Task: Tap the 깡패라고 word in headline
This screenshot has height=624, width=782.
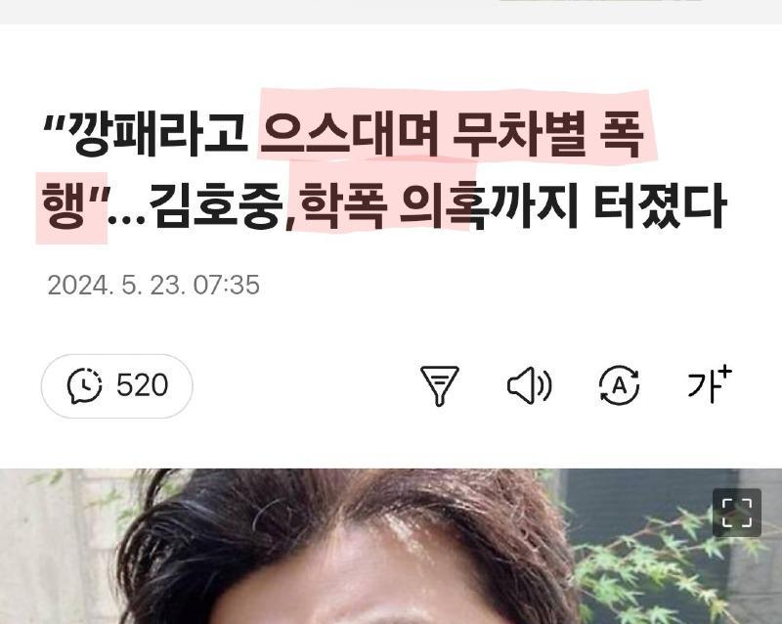Action: coord(157,135)
